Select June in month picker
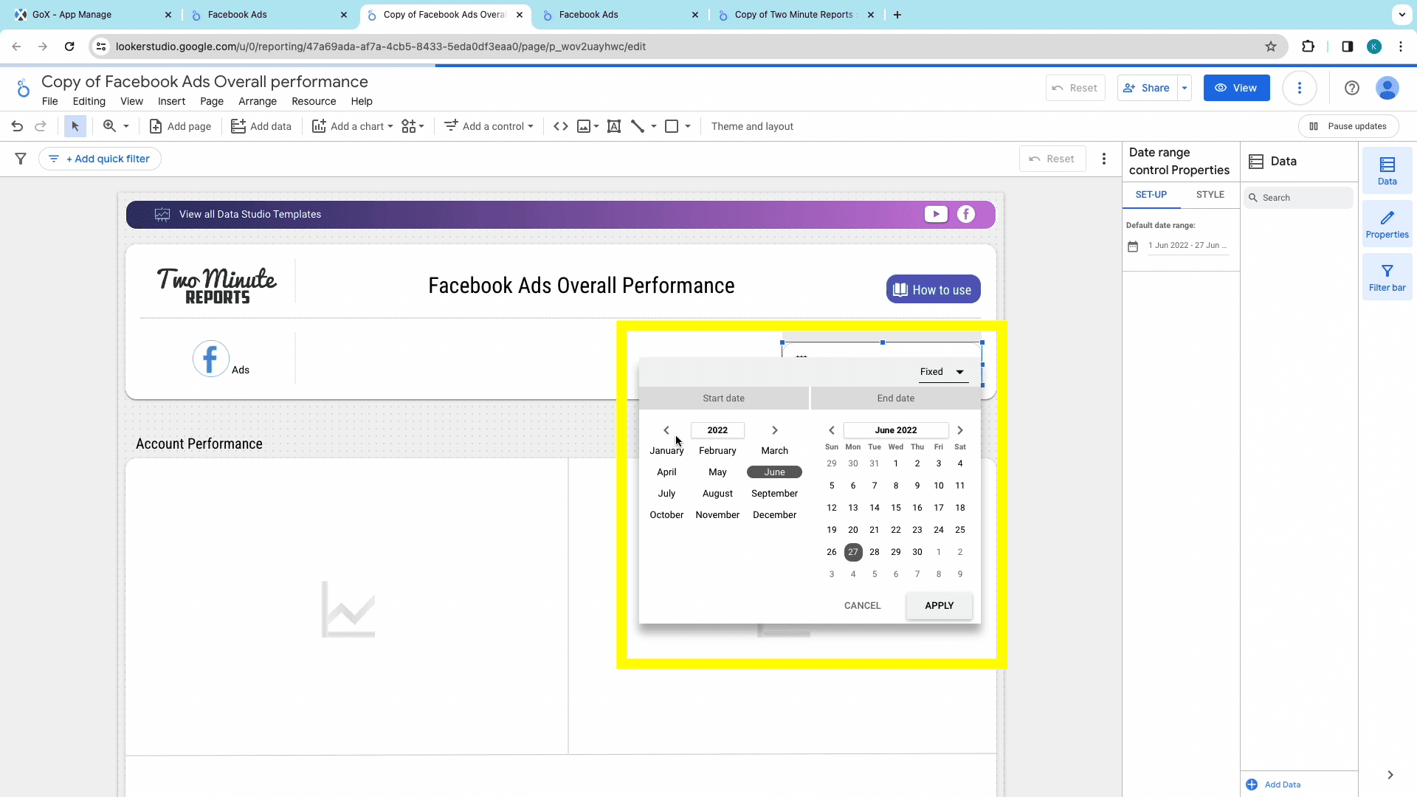Screen dimensions: 1417x797 tap(775, 472)
